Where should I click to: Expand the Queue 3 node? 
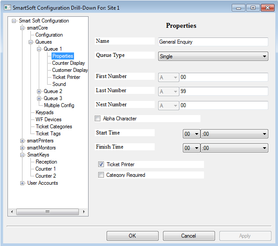point(39,98)
